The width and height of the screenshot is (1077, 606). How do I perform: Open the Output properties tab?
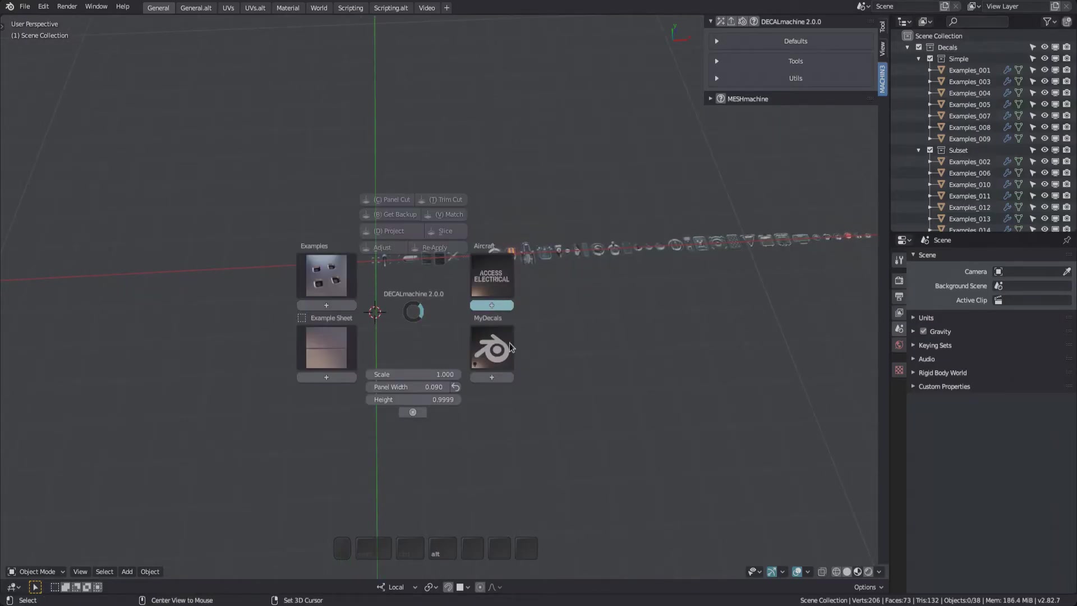[x=899, y=296]
